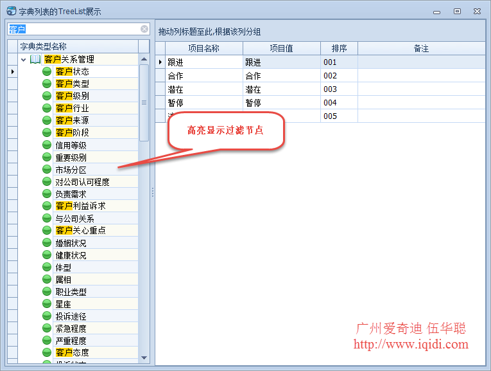Screen dimensions: 491x371
Task: Click the green icon beside 投诉途径
Action: coord(47,316)
